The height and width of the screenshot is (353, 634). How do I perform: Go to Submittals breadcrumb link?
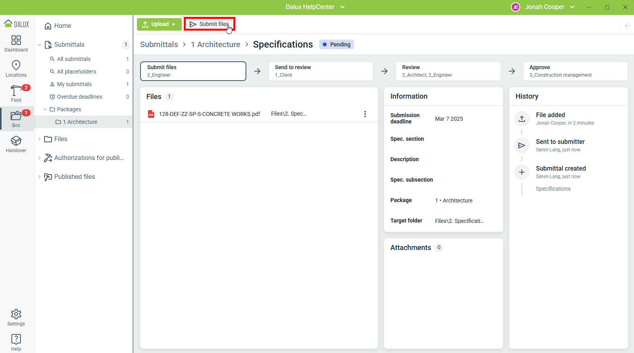pos(159,45)
